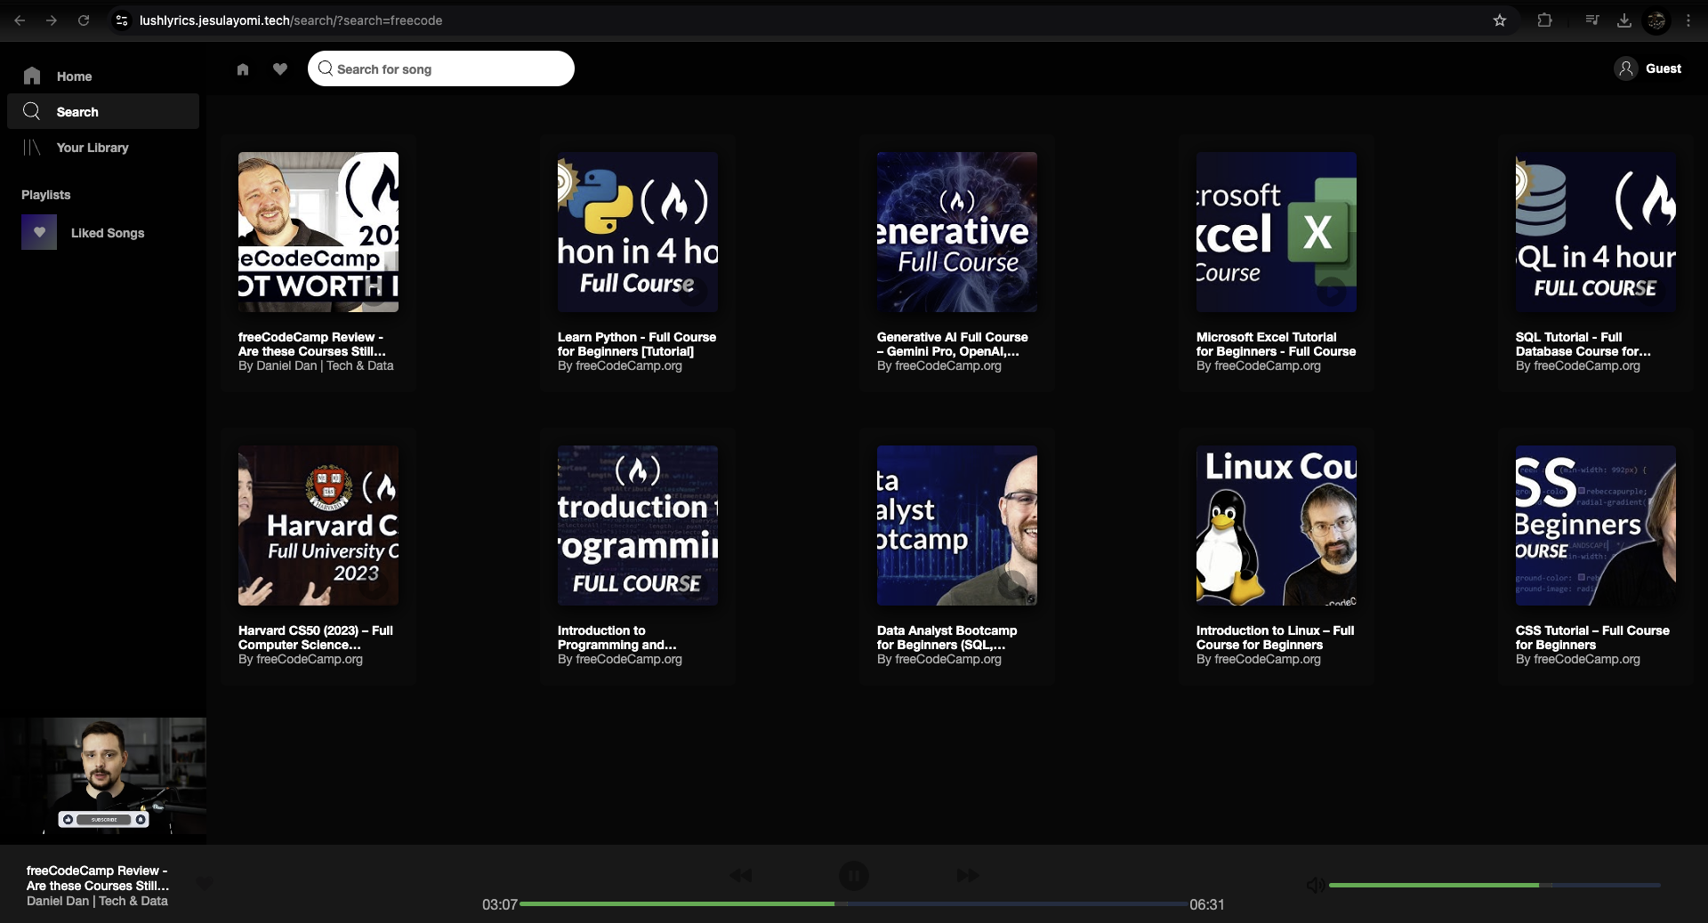Reload the page with the refresh icon
This screenshot has width=1708, height=923.
[84, 20]
